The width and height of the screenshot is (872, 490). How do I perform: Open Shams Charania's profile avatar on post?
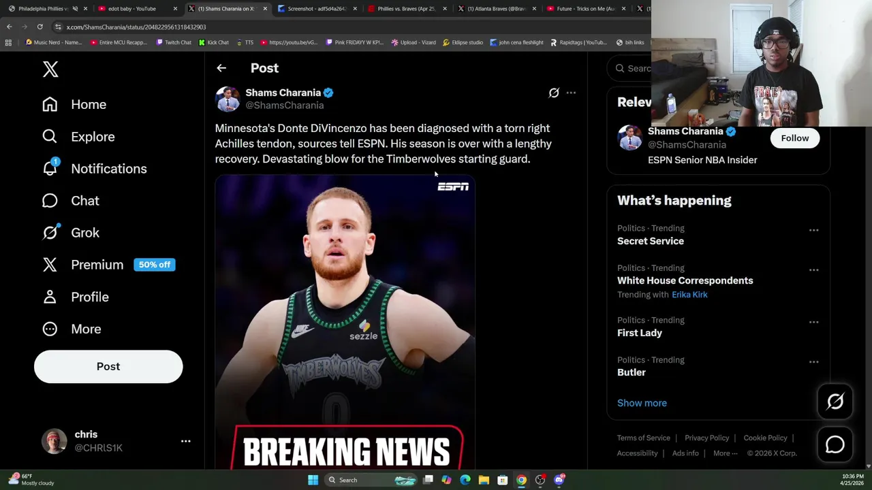(x=228, y=99)
